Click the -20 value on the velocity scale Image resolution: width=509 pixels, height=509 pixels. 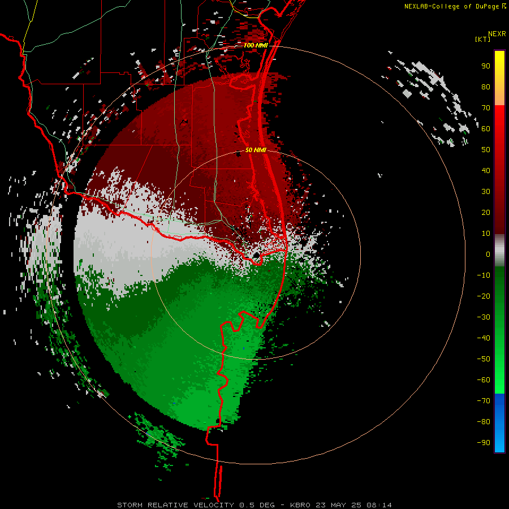click(484, 296)
